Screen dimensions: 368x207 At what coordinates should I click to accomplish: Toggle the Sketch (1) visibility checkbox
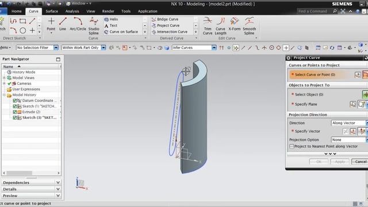click(x=14, y=106)
